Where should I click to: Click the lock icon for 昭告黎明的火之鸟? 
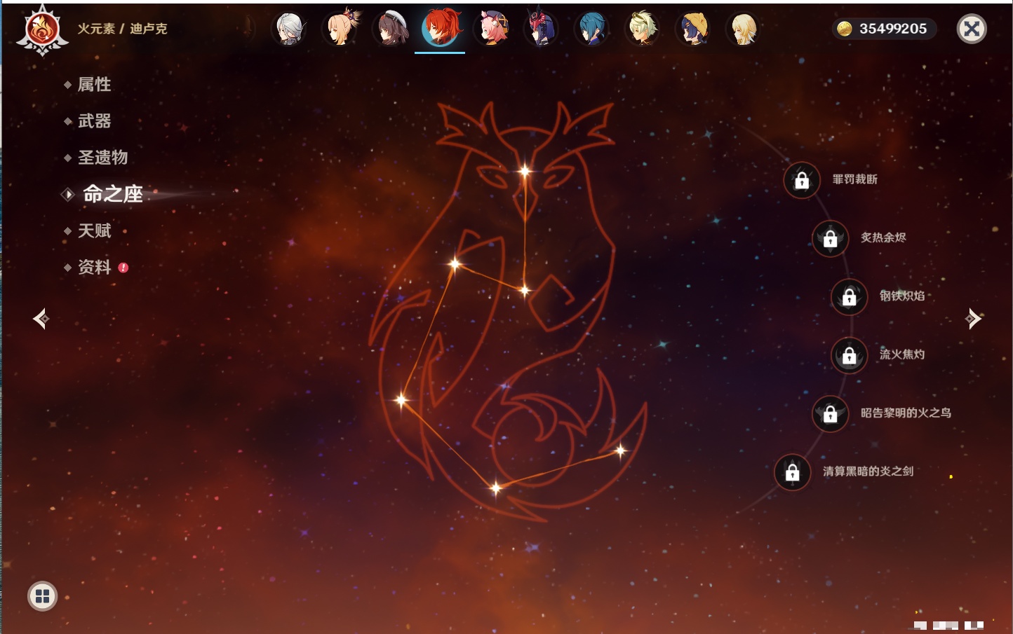830,413
